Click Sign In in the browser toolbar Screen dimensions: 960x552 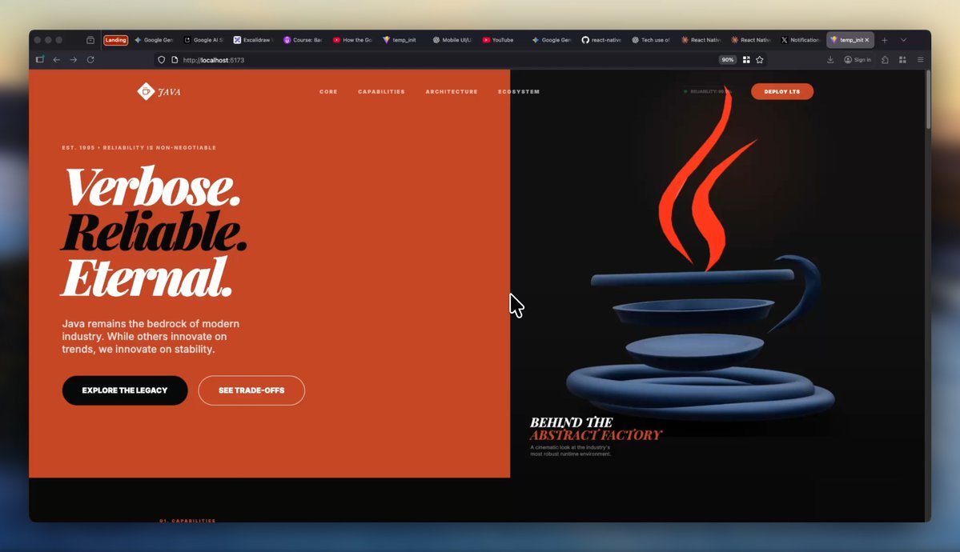(x=858, y=60)
